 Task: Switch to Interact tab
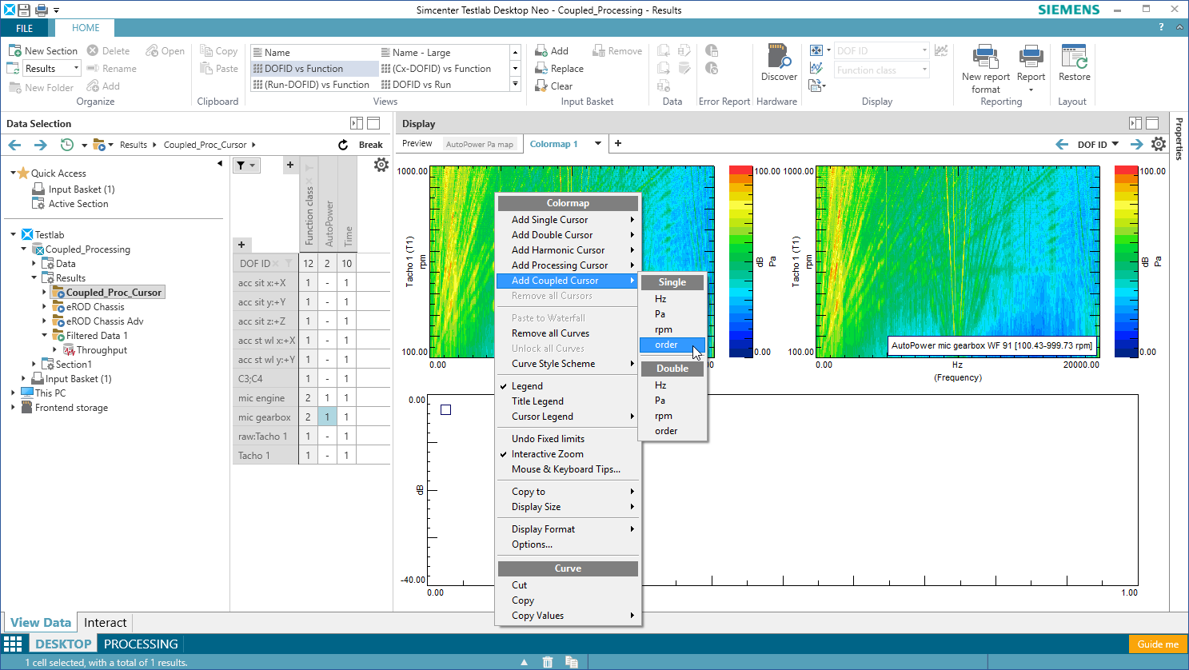coord(106,623)
